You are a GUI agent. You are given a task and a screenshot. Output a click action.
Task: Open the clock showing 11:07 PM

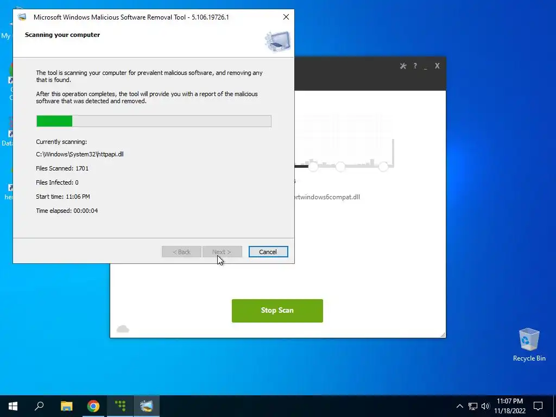pyautogui.click(x=509, y=406)
